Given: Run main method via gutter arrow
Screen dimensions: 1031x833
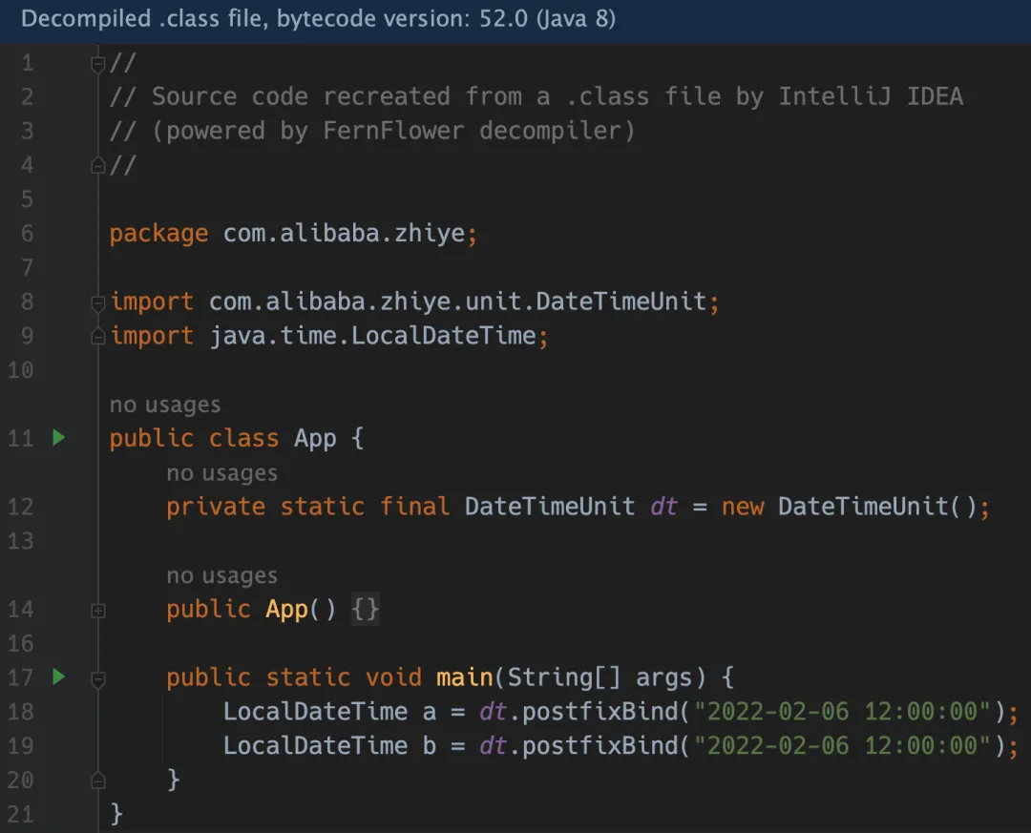Looking at the screenshot, I should [58, 677].
